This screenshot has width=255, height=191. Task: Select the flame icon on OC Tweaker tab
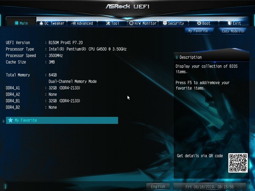[42, 23]
